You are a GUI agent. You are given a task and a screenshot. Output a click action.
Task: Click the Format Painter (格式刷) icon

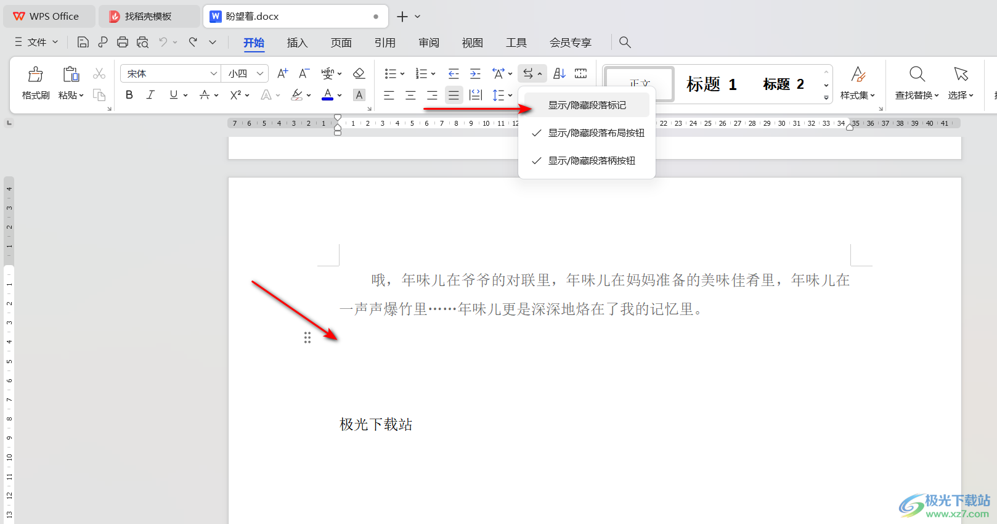click(x=36, y=75)
